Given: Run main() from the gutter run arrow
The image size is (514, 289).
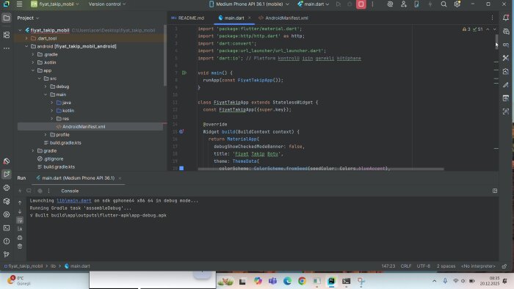Looking at the screenshot, I should click(184, 73).
